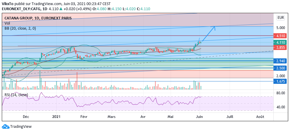Image resolution: width=290 pixels, height=132 pixels.
Task: Select the 4.510 red price label
Action: (281, 36)
